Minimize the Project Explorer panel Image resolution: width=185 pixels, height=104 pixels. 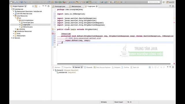click(46, 6)
